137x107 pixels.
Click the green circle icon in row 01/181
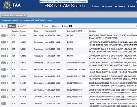pos(8,35)
